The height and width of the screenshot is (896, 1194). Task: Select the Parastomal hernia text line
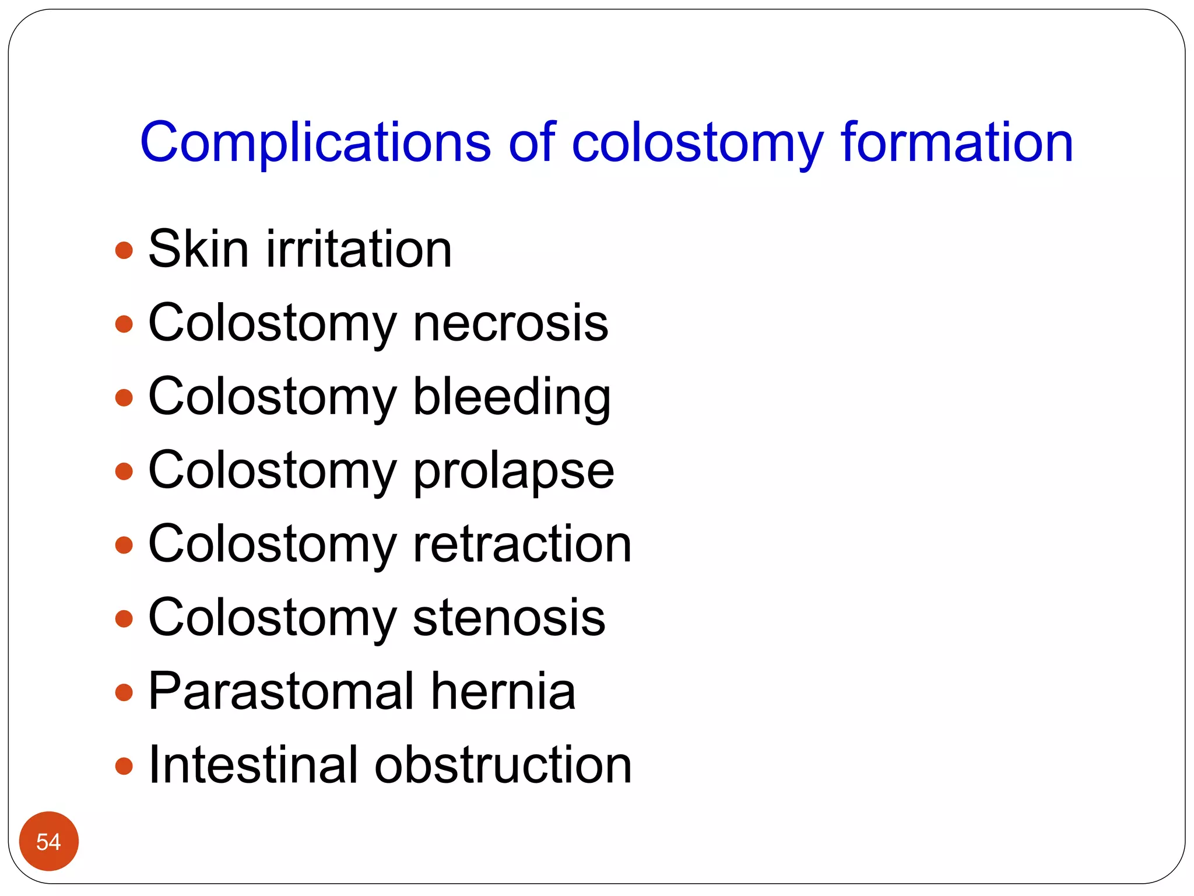click(x=362, y=691)
